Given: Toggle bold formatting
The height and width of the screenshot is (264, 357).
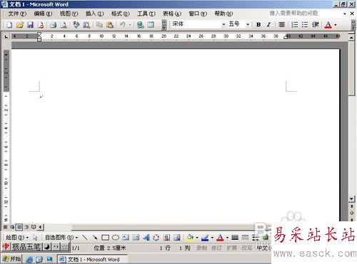Looking at the screenshot, I should click(x=258, y=25).
